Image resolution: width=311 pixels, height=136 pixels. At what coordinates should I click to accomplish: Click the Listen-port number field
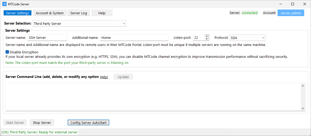point(198,37)
